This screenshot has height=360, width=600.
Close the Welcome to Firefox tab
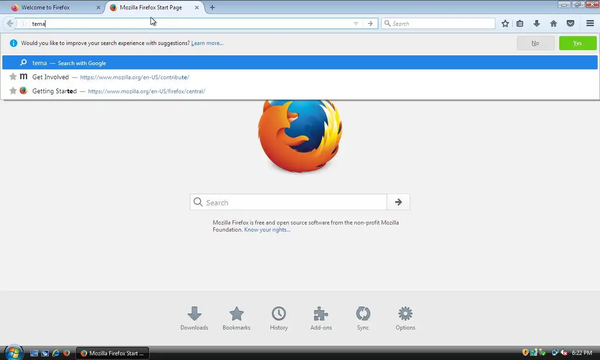(98, 7)
